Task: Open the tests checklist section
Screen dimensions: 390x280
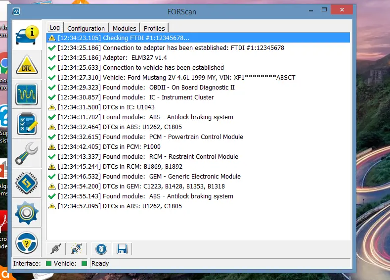Action: tap(27, 124)
